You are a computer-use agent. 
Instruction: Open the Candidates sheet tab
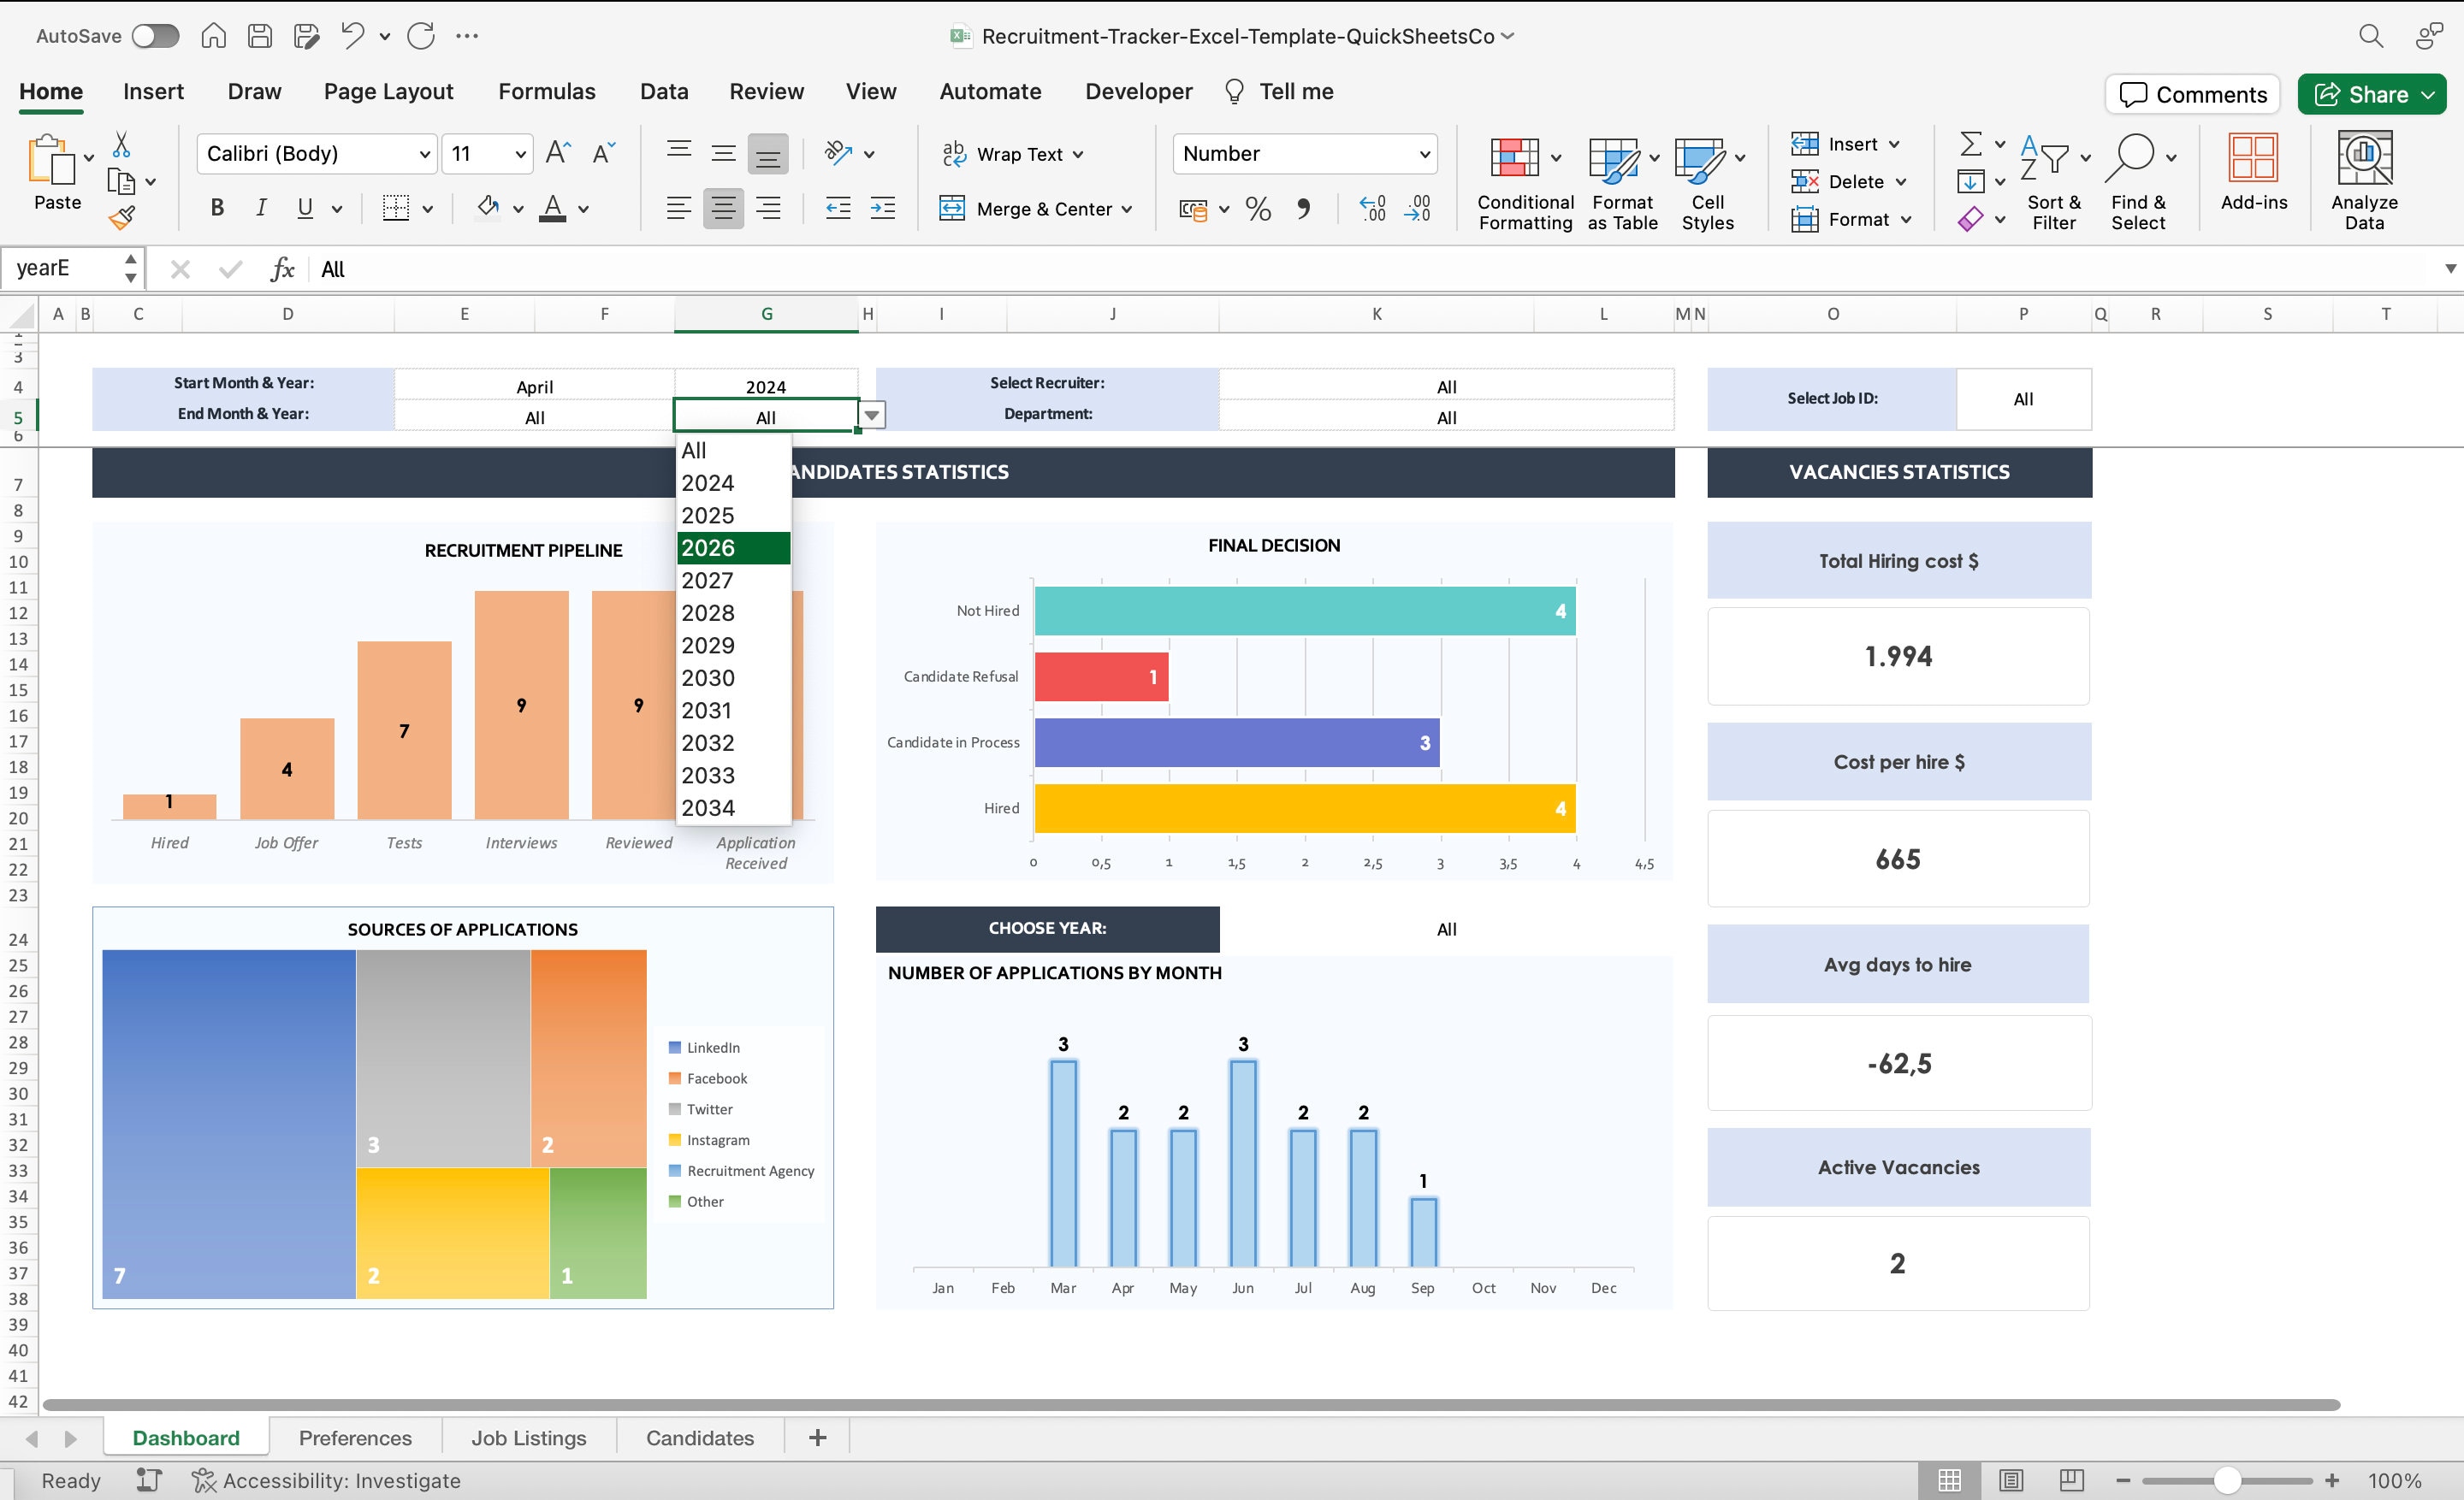(700, 1437)
